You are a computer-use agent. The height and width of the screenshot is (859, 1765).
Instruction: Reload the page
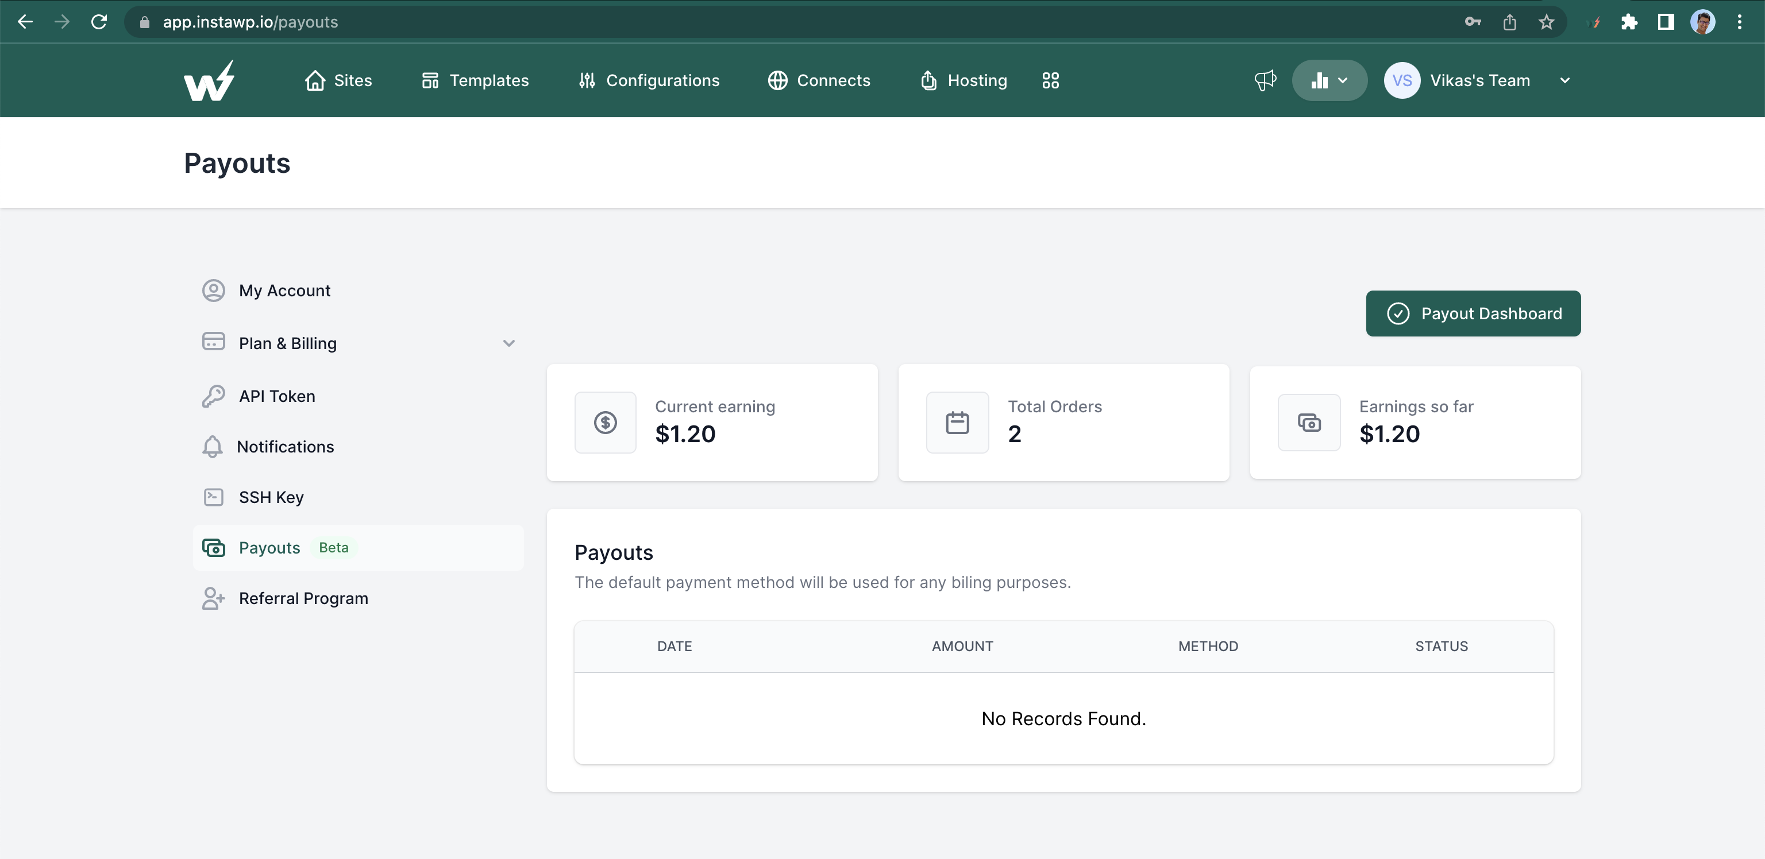[99, 22]
